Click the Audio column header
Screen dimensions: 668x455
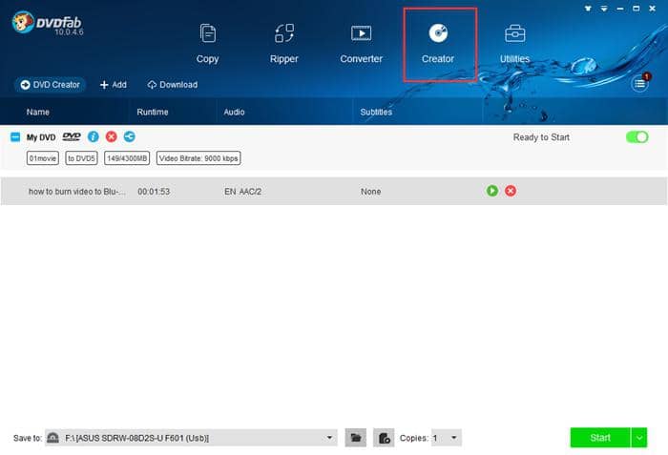tap(235, 112)
